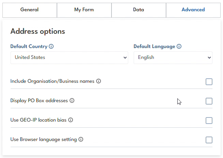Show info for Use GEO-IP location bias
This screenshot has width=223, height=158.
pos(71,120)
